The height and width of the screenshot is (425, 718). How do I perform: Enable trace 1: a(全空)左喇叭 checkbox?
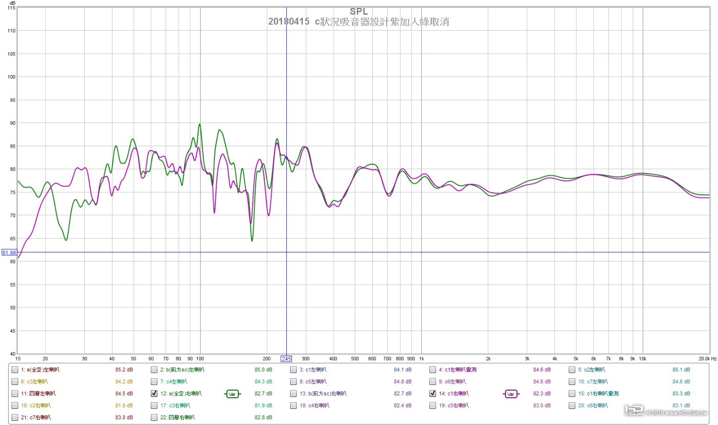[15, 370]
